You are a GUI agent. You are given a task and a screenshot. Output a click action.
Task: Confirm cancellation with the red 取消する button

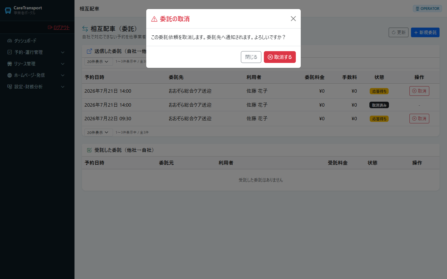click(280, 57)
